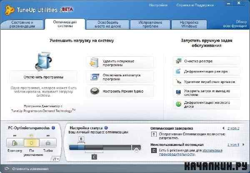250x173 pixels.
Task: Click Удаление нерабочих ярлыков button
Action: click(x=207, y=82)
